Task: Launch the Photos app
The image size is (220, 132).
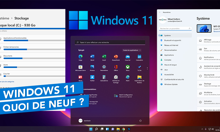Action: pyautogui.click(x=92, y=68)
